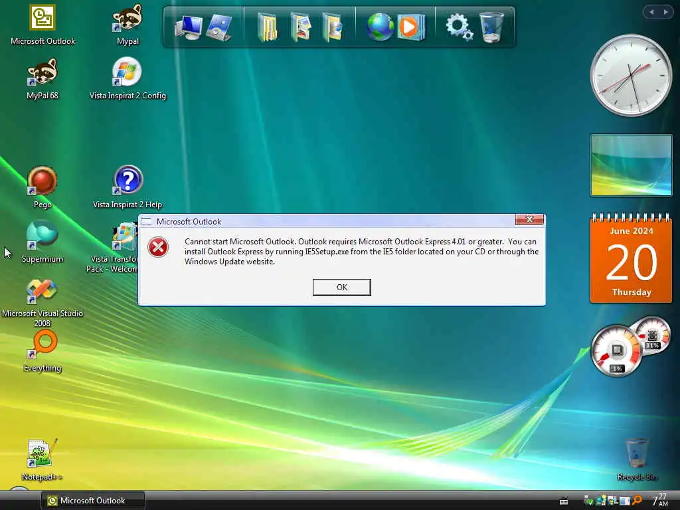Image resolution: width=680 pixels, height=510 pixels.
Task: Click the media drive icon in the dock
Action: point(219,27)
